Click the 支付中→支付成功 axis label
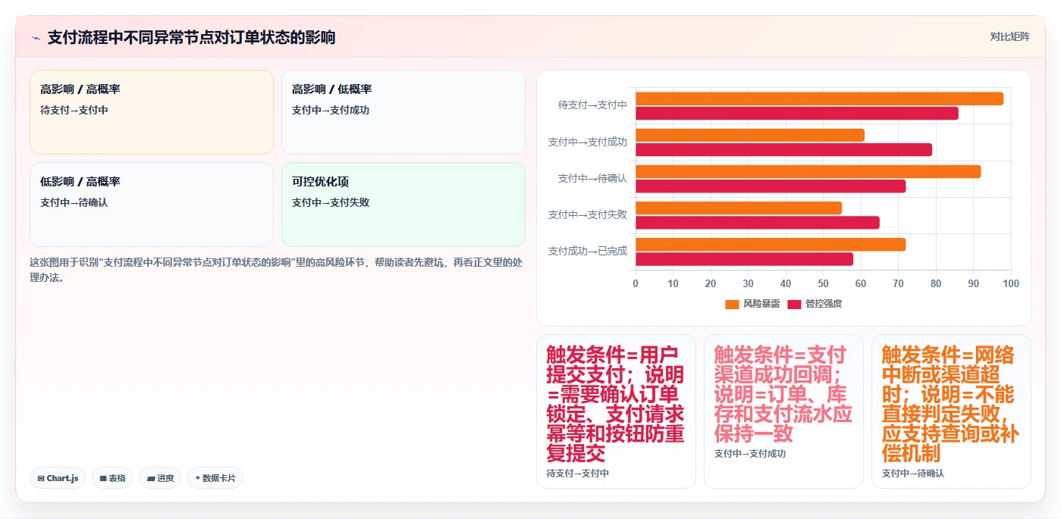 point(588,142)
